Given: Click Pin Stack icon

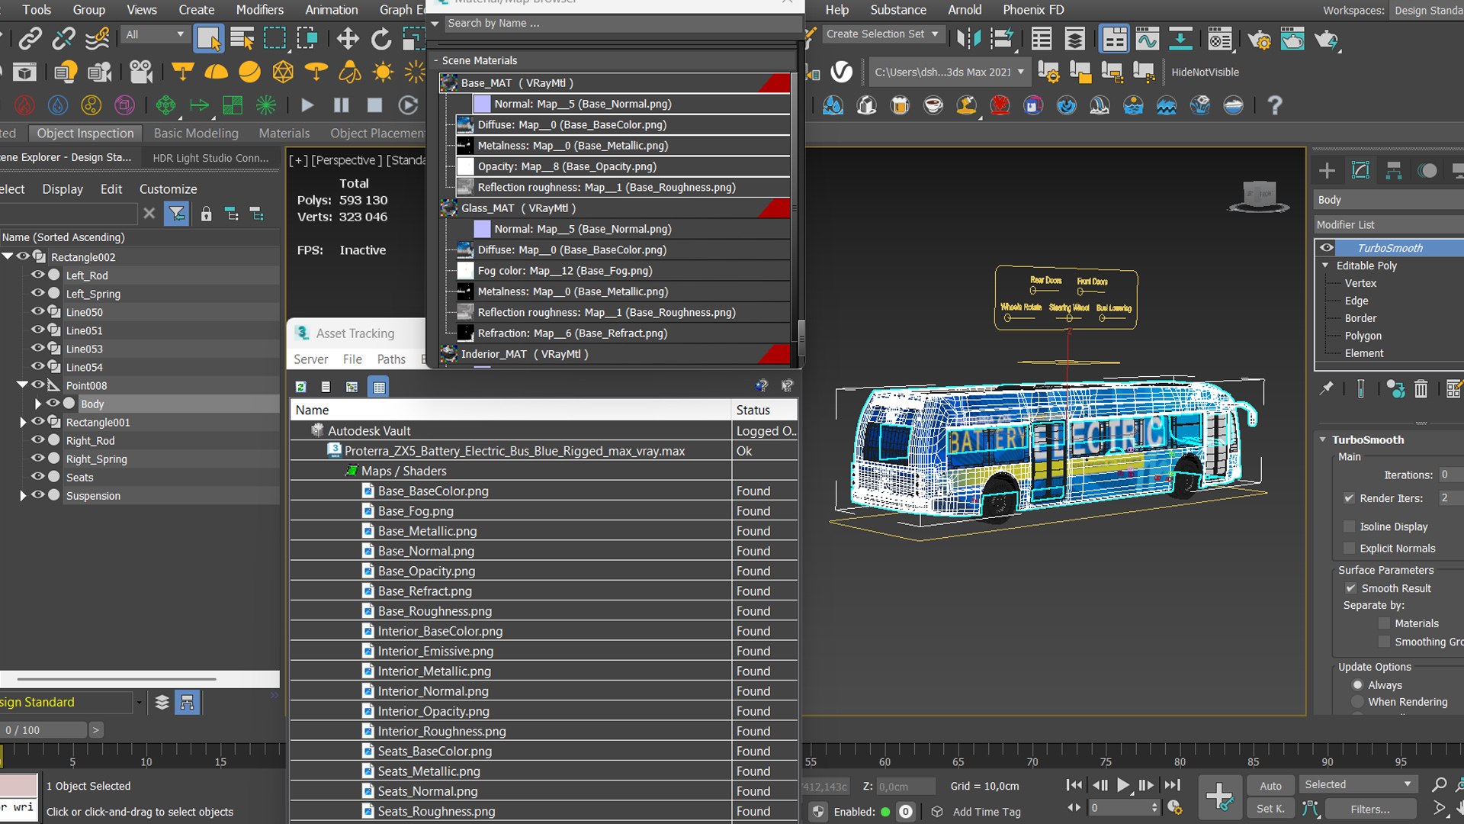Looking at the screenshot, I should coord(1327,388).
